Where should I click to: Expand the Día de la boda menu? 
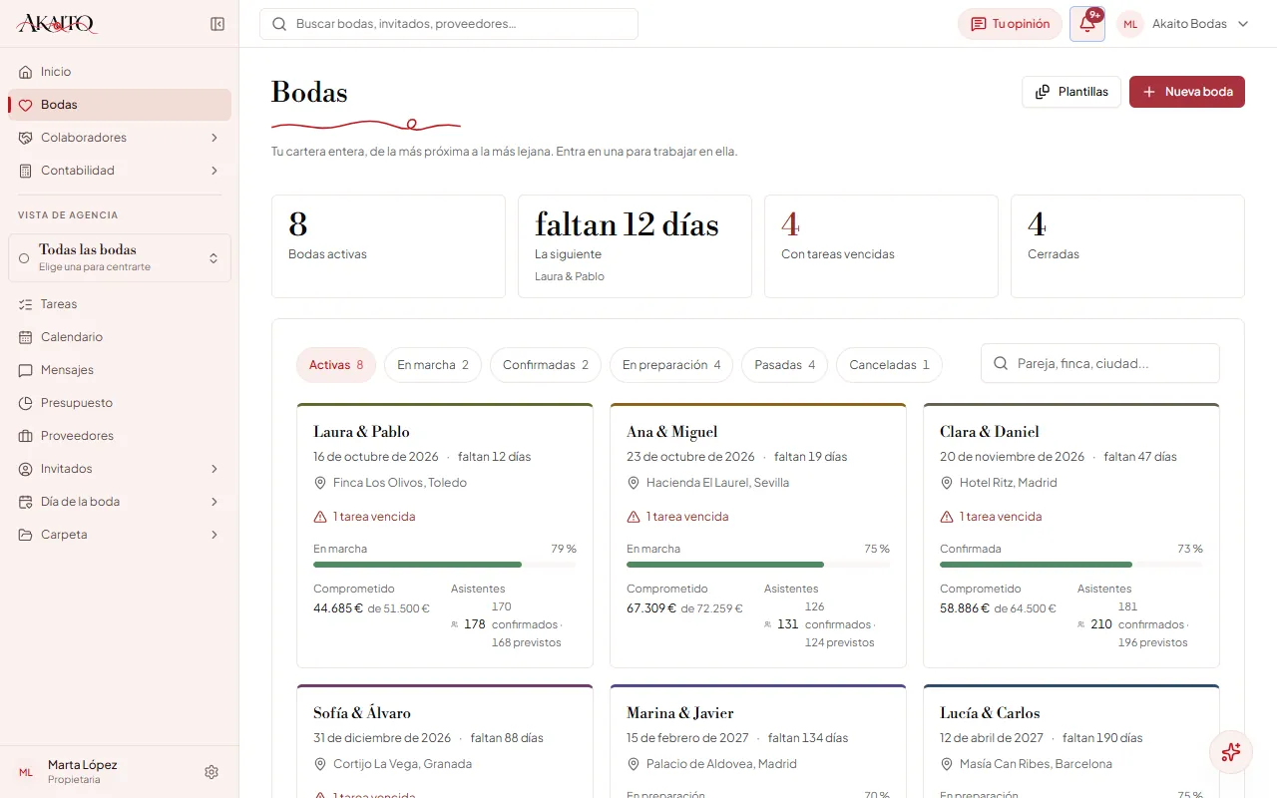pyautogui.click(x=120, y=502)
